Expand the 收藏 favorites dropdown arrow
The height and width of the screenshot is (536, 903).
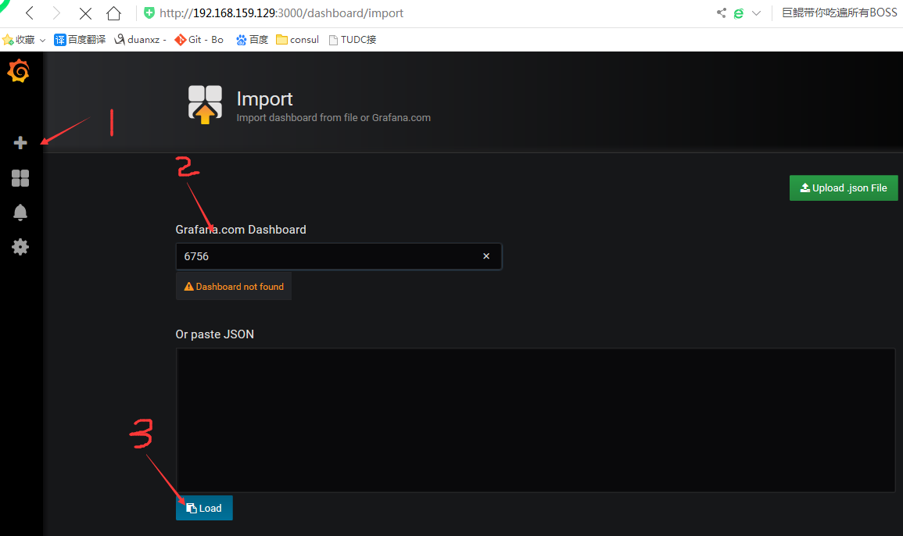click(x=43, y=41)
